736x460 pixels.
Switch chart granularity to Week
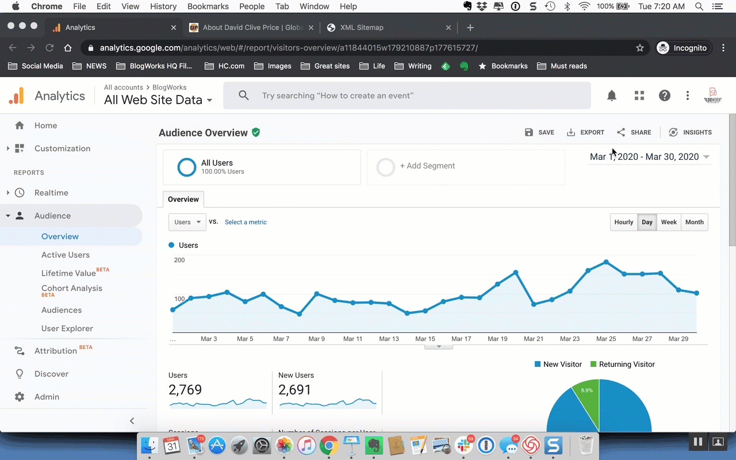(x=669, y=222)
